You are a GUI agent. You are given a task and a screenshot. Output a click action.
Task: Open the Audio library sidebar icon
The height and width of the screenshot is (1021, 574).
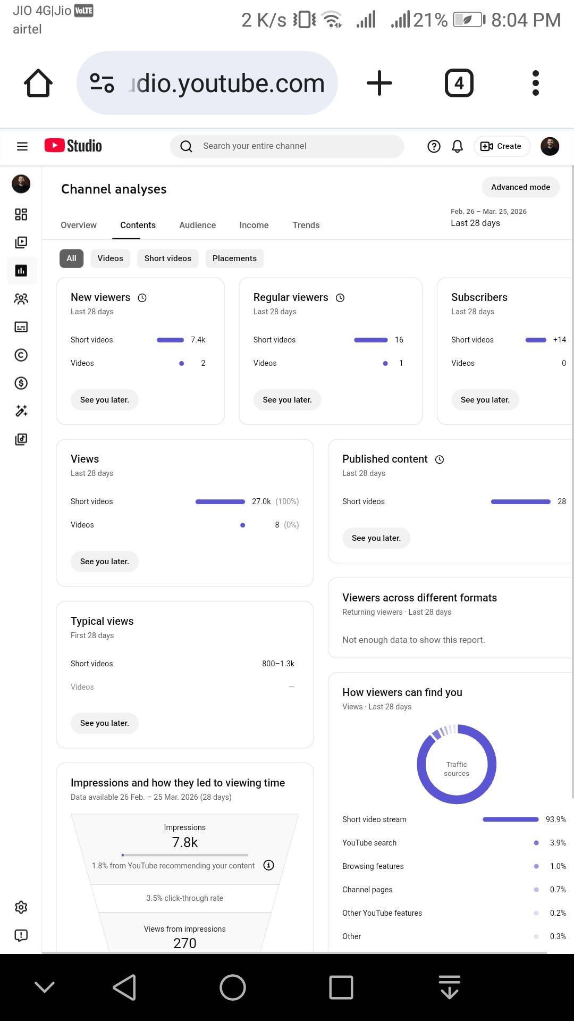[x=21, y=439]
